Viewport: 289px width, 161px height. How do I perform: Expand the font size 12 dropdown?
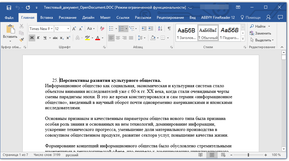(x=68, y=29)
